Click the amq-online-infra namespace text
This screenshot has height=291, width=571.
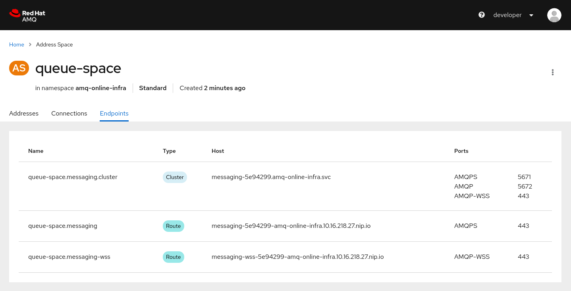[x=101, y=88]
